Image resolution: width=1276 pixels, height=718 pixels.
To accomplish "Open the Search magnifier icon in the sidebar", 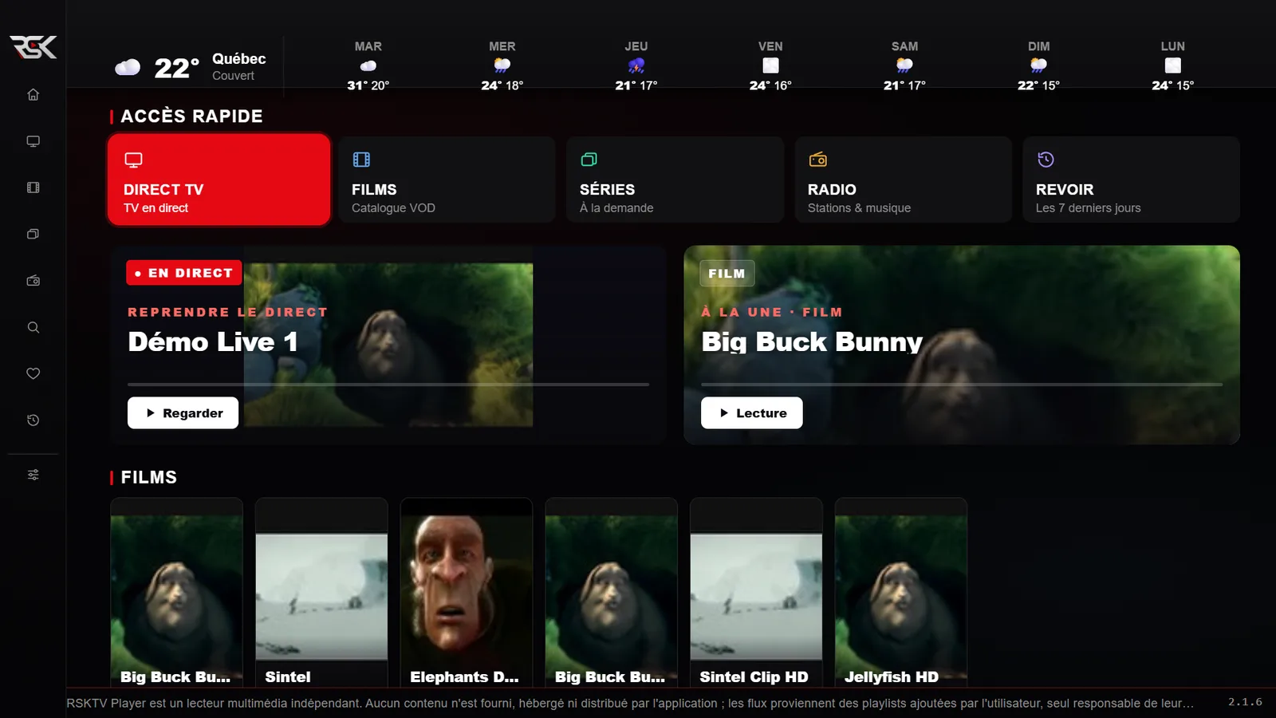I will coord(33,327).
